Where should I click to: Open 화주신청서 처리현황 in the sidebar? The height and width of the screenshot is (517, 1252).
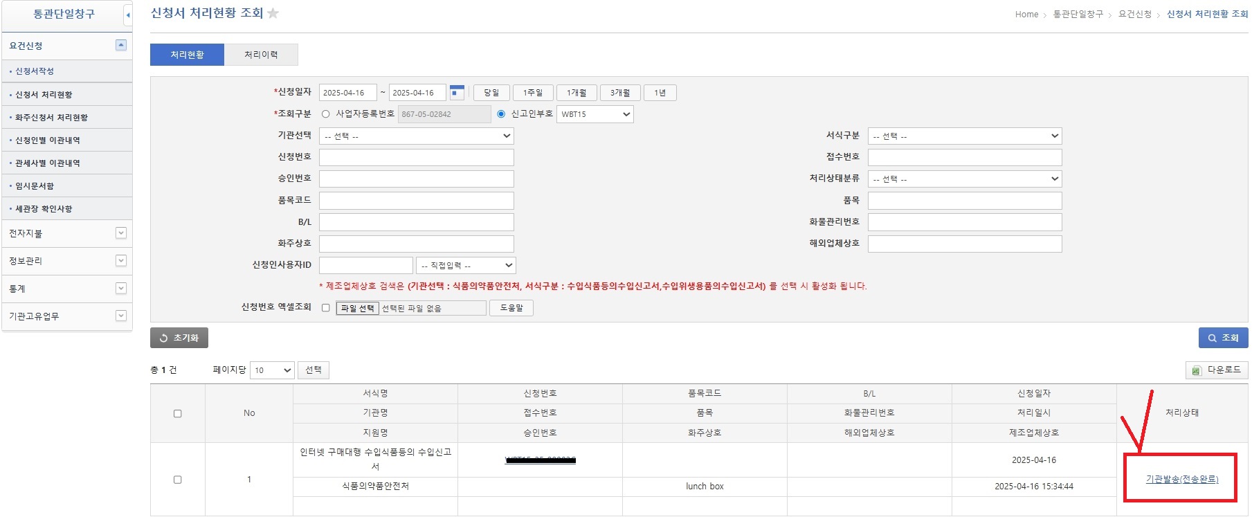(67, 118)
